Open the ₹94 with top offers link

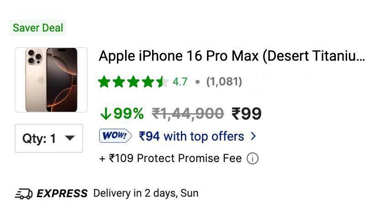[191, 136]
